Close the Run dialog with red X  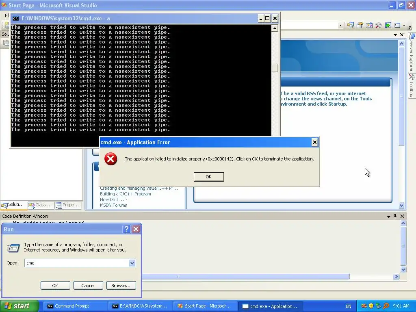(x=136, y=229)
